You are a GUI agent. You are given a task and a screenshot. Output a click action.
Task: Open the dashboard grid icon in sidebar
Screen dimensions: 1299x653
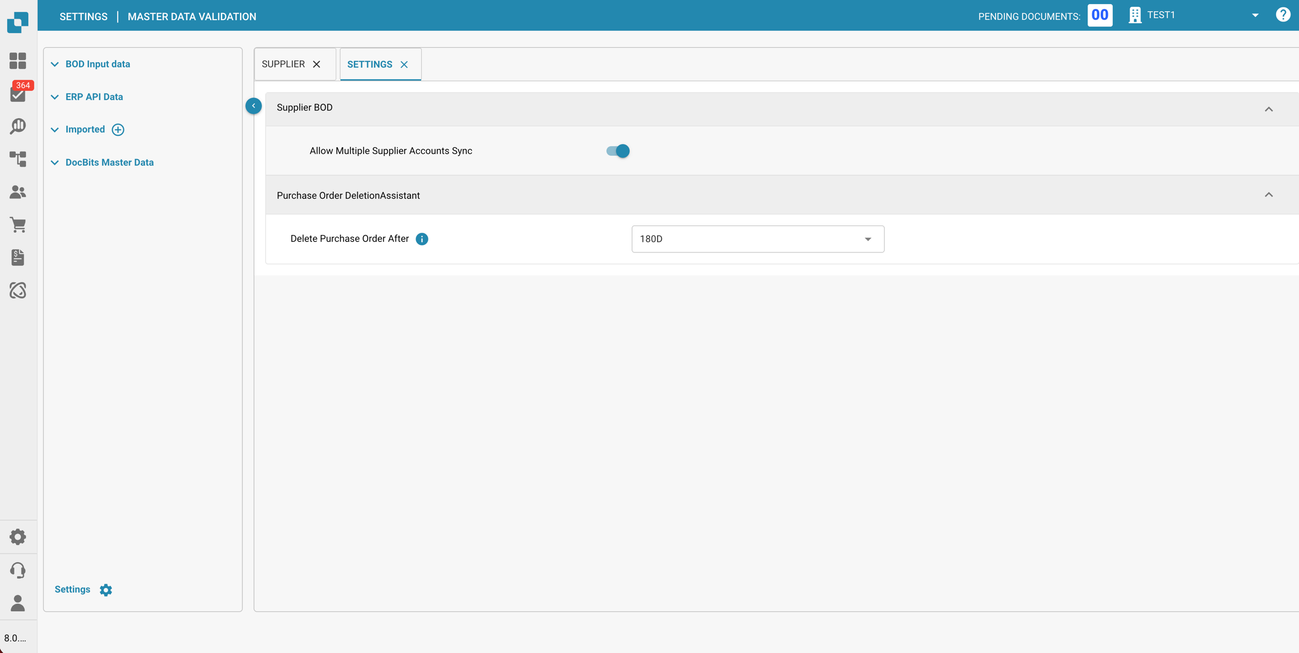[17, 61]
